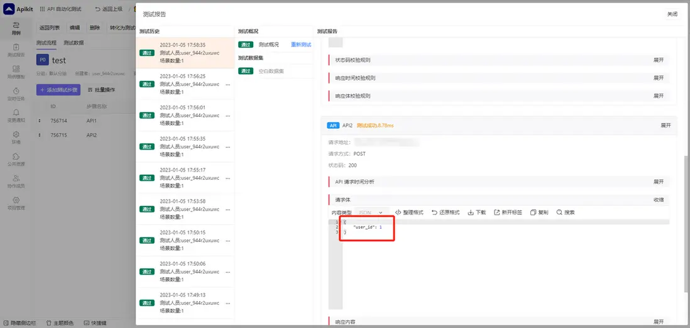Open more options for the 17:49:13 history entry
Image resolution: width=690 pixels, height=328 pixels.
[228, 303]
